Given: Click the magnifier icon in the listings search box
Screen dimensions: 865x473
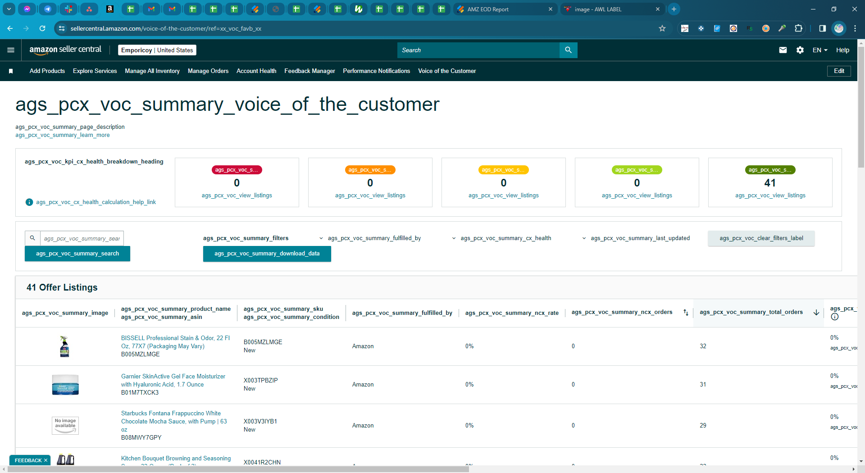Looking at the screenshot, I should click(32, 238).
